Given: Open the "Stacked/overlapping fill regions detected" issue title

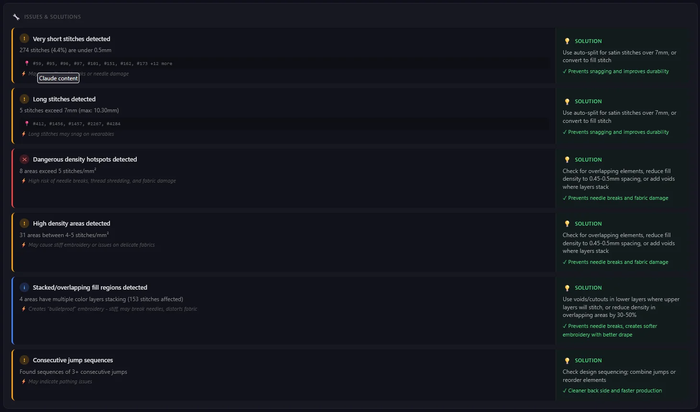Looking at the screenshot, I should click(90, 287).
